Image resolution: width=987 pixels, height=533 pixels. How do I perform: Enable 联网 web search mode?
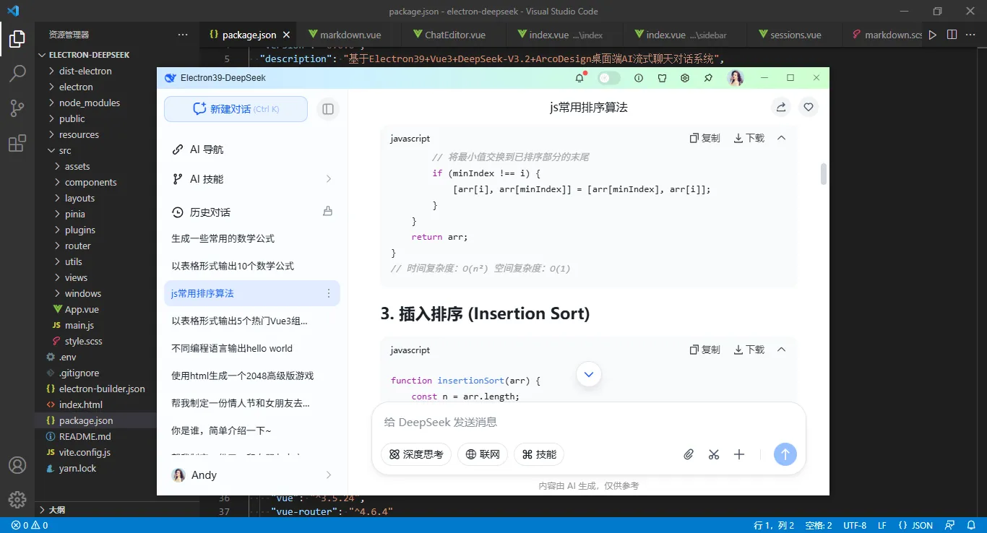482,454
